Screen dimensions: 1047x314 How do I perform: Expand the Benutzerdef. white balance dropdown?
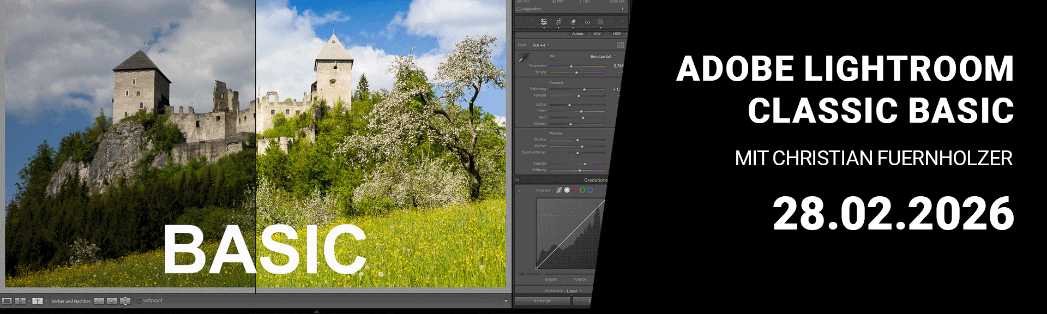[603, 57]
